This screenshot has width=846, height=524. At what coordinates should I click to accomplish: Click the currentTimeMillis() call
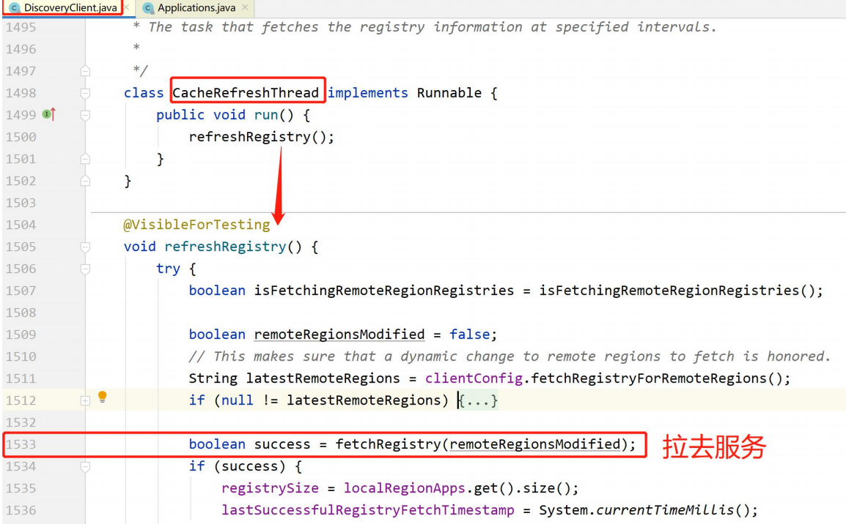(x=672, y=510)
